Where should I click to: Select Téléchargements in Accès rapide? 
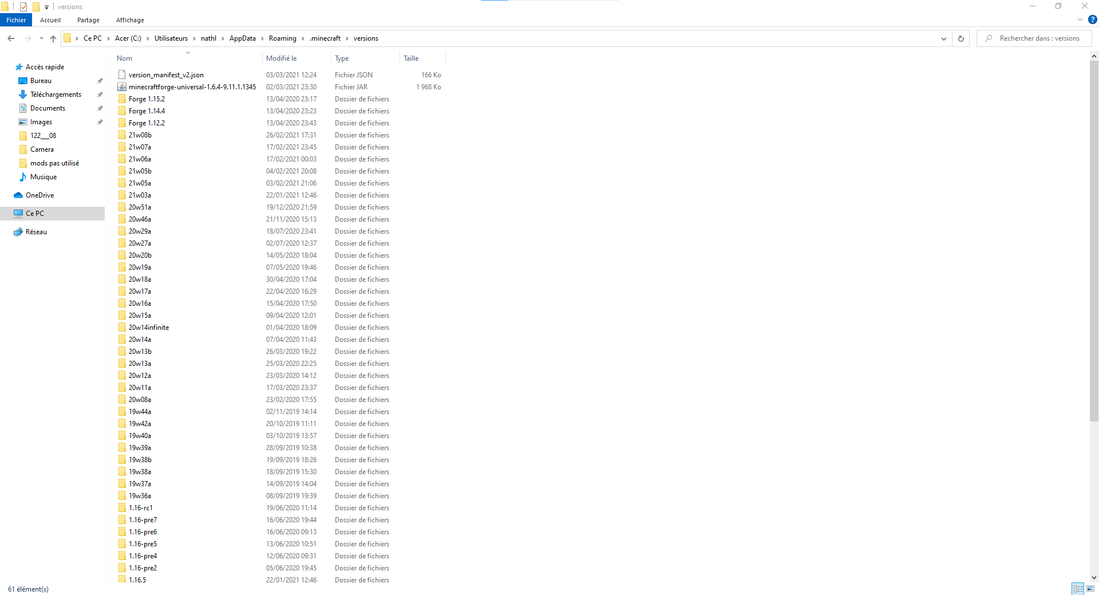point(56,94)
